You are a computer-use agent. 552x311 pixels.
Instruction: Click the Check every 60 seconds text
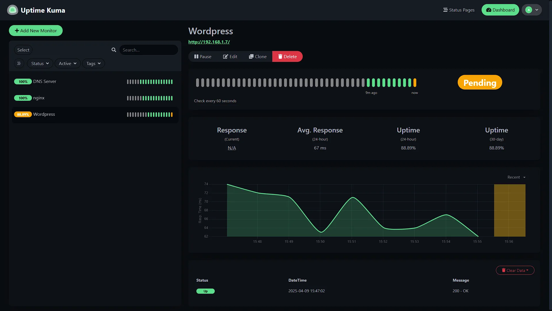[x=215, y=101]
